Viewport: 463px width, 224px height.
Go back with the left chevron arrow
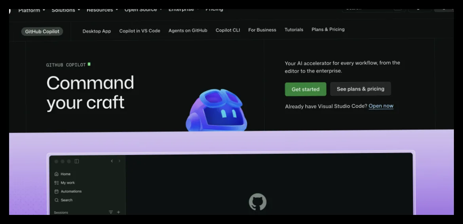pos(112,161)
